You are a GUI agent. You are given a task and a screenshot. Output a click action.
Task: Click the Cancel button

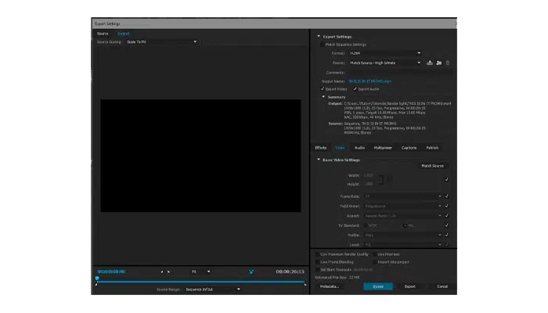point(442,286)
